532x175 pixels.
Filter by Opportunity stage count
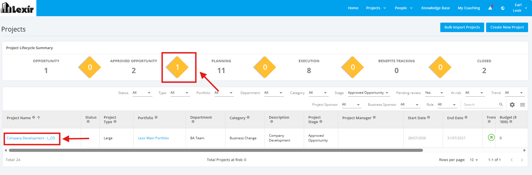(x=46, y=71)
